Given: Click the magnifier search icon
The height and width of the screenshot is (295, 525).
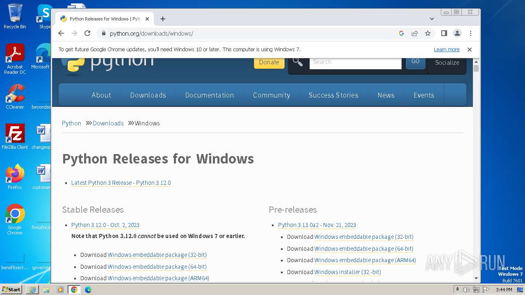Looking at the screenshot, I should tap(298, 62).
